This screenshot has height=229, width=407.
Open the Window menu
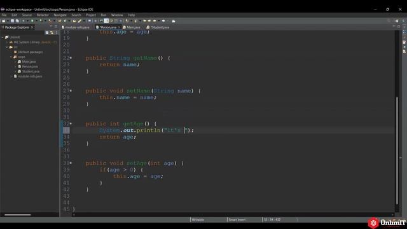(117, 15)
